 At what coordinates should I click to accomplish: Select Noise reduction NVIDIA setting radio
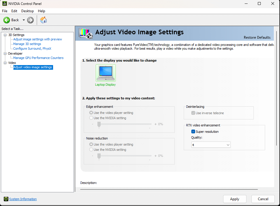point(91,149)
